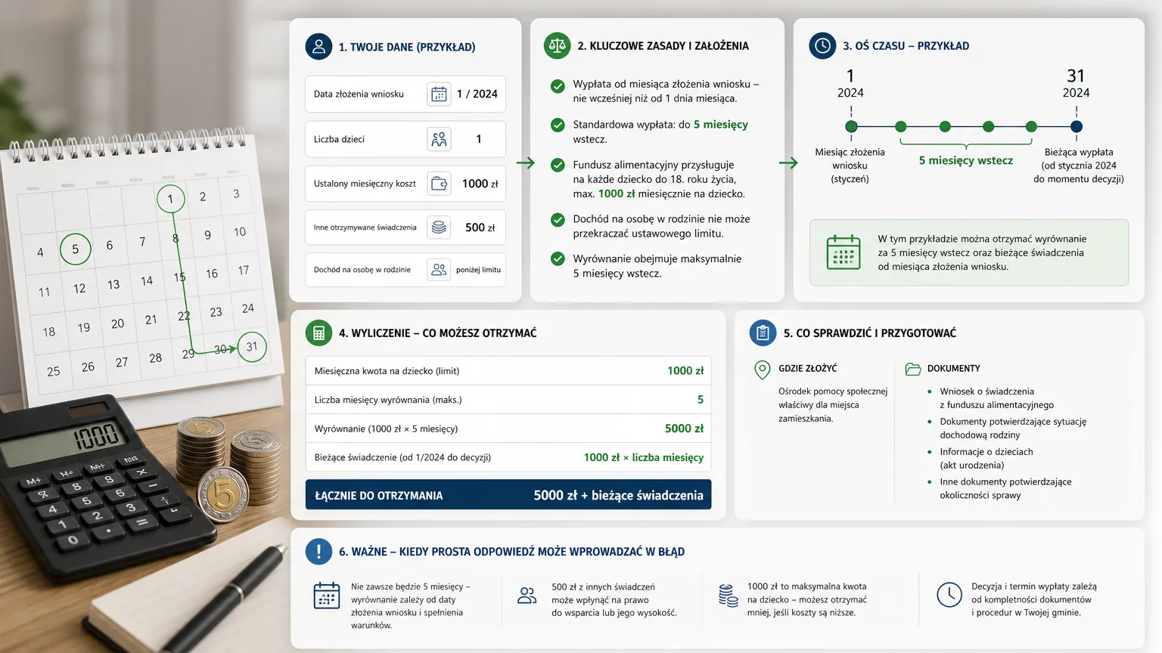Click the "1000 zł" value in "Ustalony miesięczny koszt" row
The image size is (1162, 653).
pyautogui.click(x=480, y=184)
